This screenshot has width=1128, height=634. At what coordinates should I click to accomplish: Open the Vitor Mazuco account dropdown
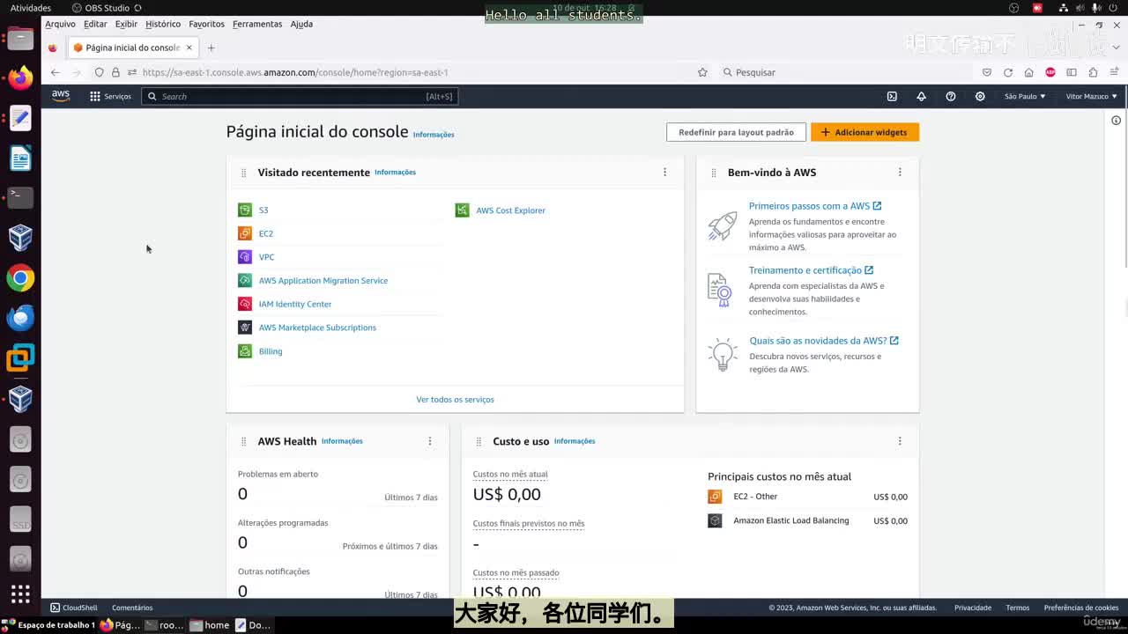point(1092,96)
